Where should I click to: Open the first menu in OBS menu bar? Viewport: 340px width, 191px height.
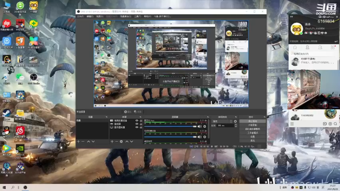point(80,17)
